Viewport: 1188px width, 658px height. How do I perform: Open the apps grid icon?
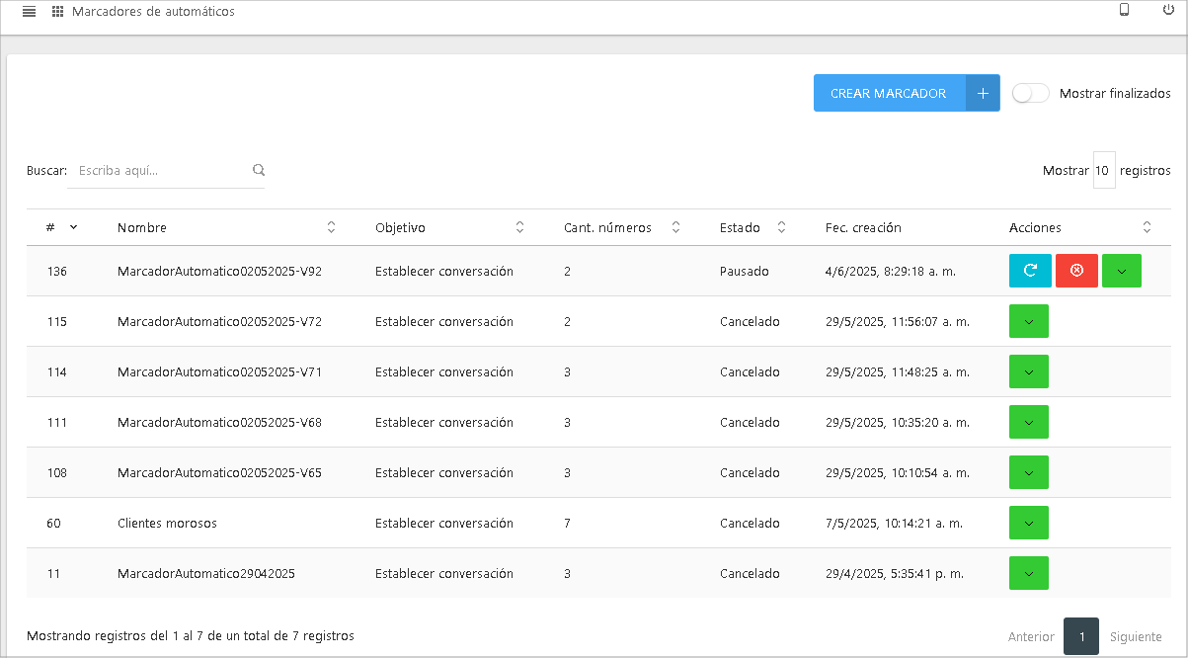coord(57,12)
